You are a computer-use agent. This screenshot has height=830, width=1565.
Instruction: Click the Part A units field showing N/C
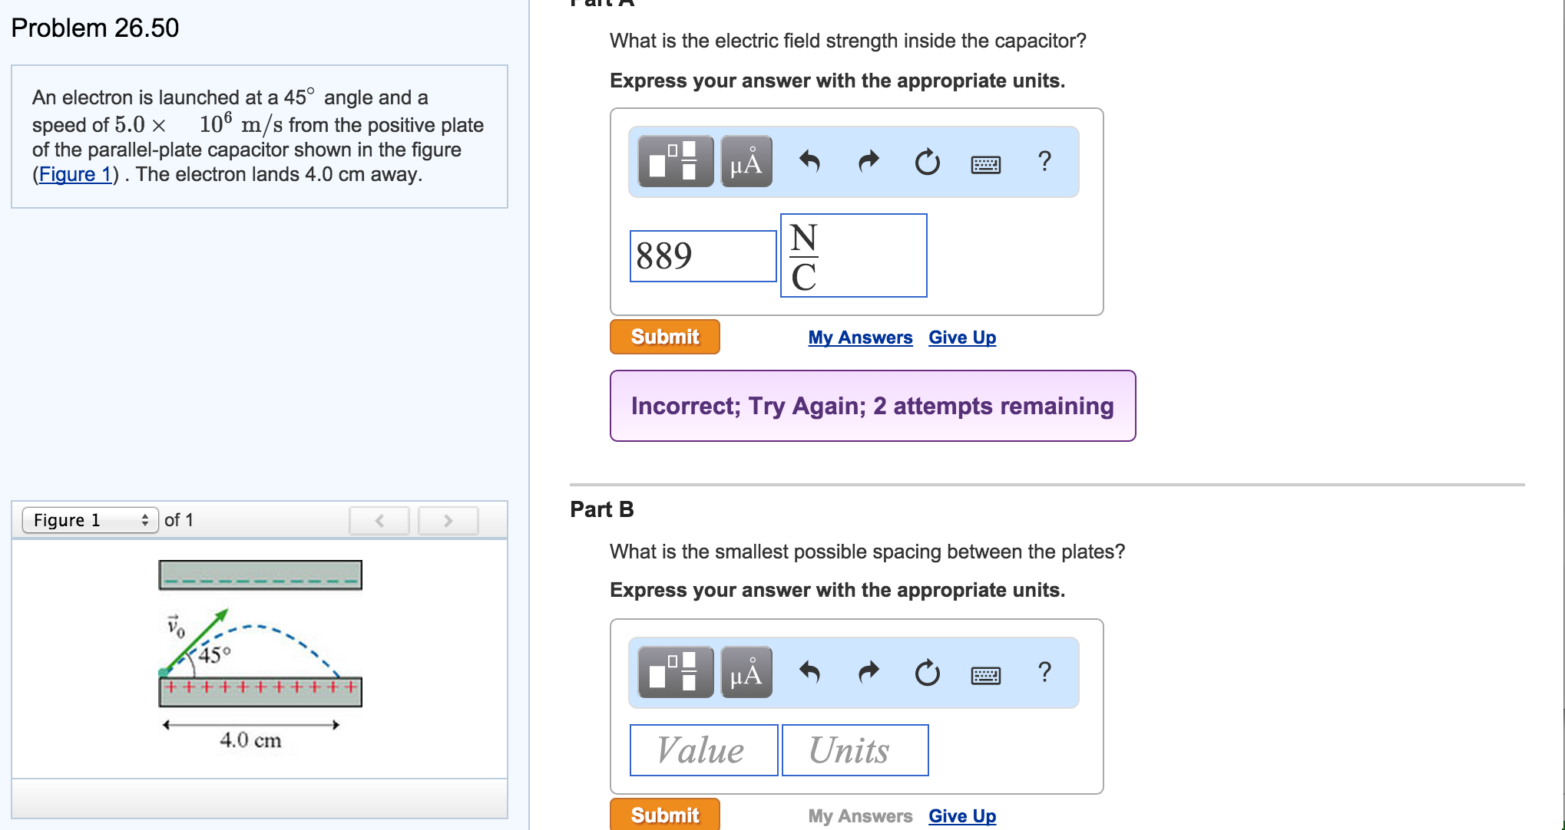(x=854, y=255)
